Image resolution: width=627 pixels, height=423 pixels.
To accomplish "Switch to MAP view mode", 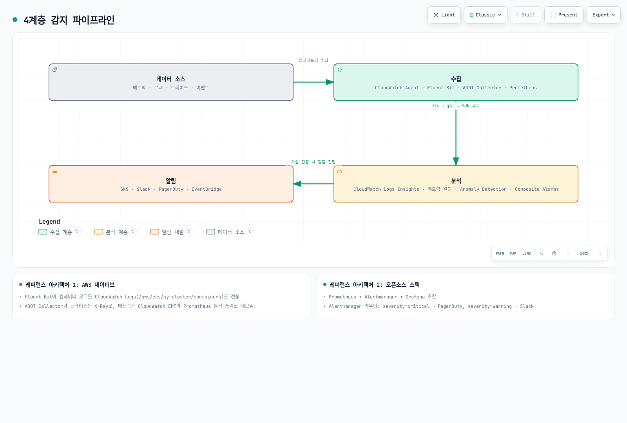I will [x=513, y=253].
